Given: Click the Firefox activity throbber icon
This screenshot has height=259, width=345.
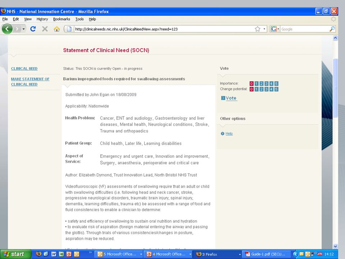Looking at the screenshot, I should point(333,19).
